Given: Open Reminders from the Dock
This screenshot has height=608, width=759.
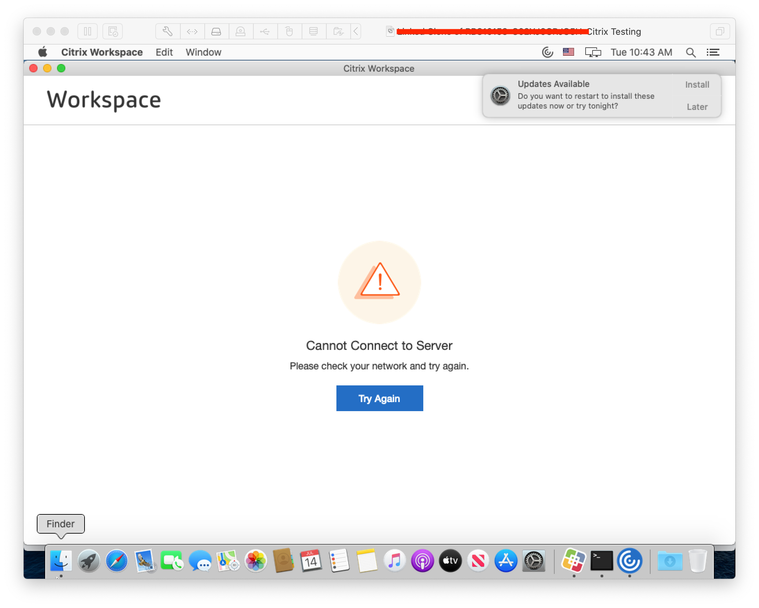Looking at the screenshot, I should coord(339,560).
